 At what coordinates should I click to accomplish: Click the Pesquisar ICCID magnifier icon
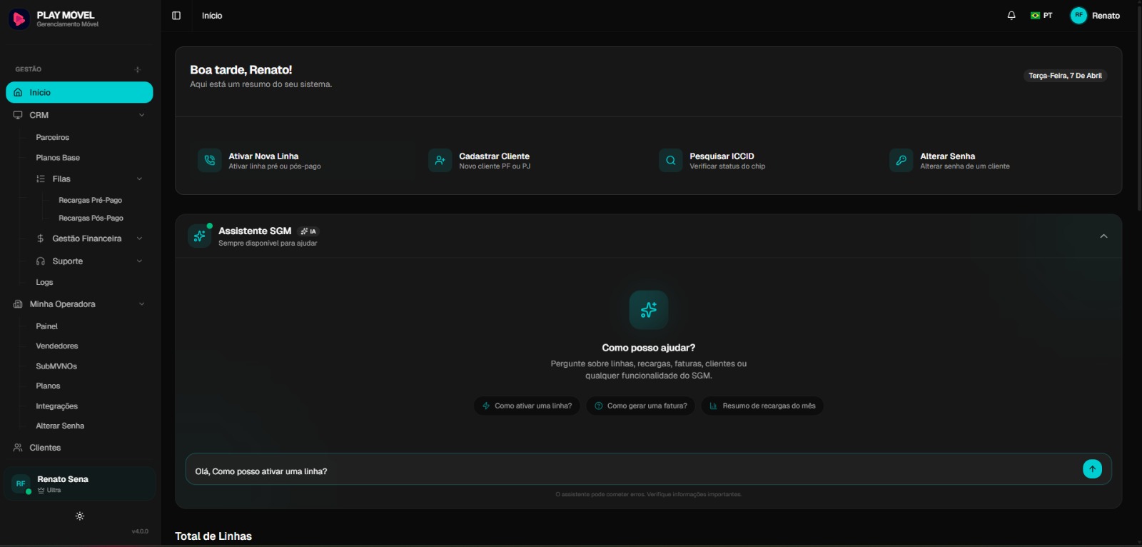670,161
